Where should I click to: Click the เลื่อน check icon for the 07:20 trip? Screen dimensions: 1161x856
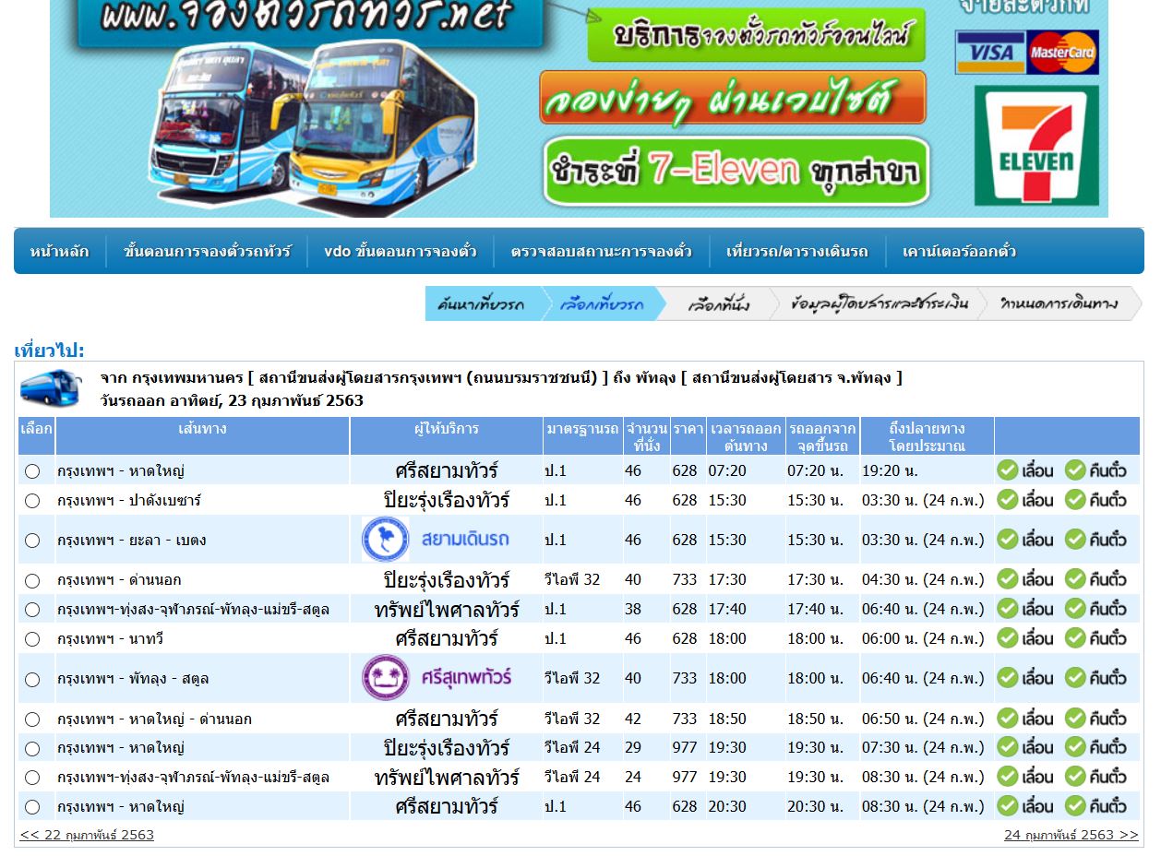1007,470
